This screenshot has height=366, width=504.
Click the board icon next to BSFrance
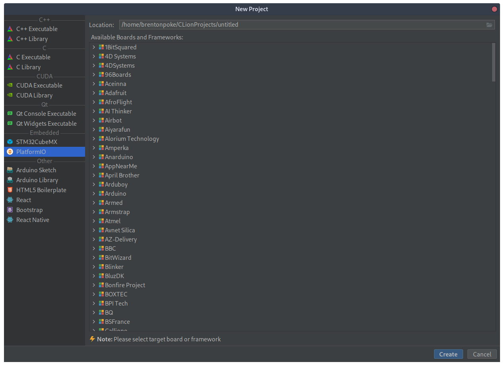coord(101,322)
